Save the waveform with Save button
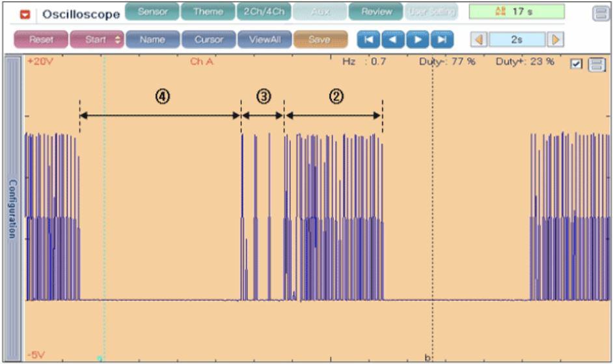613x364 pixels. 319,40
